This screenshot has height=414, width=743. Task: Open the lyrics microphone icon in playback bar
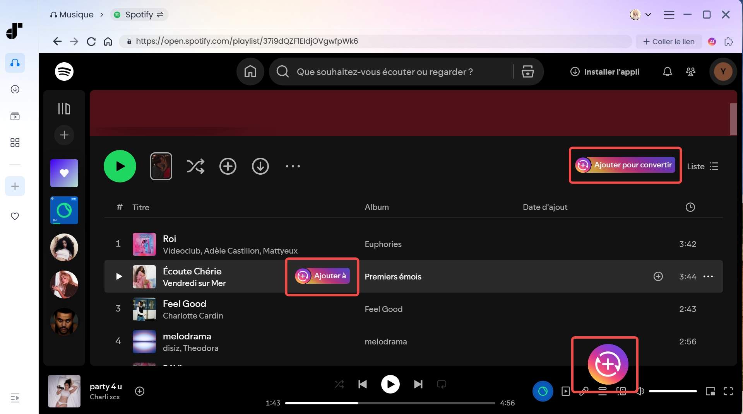584,391
